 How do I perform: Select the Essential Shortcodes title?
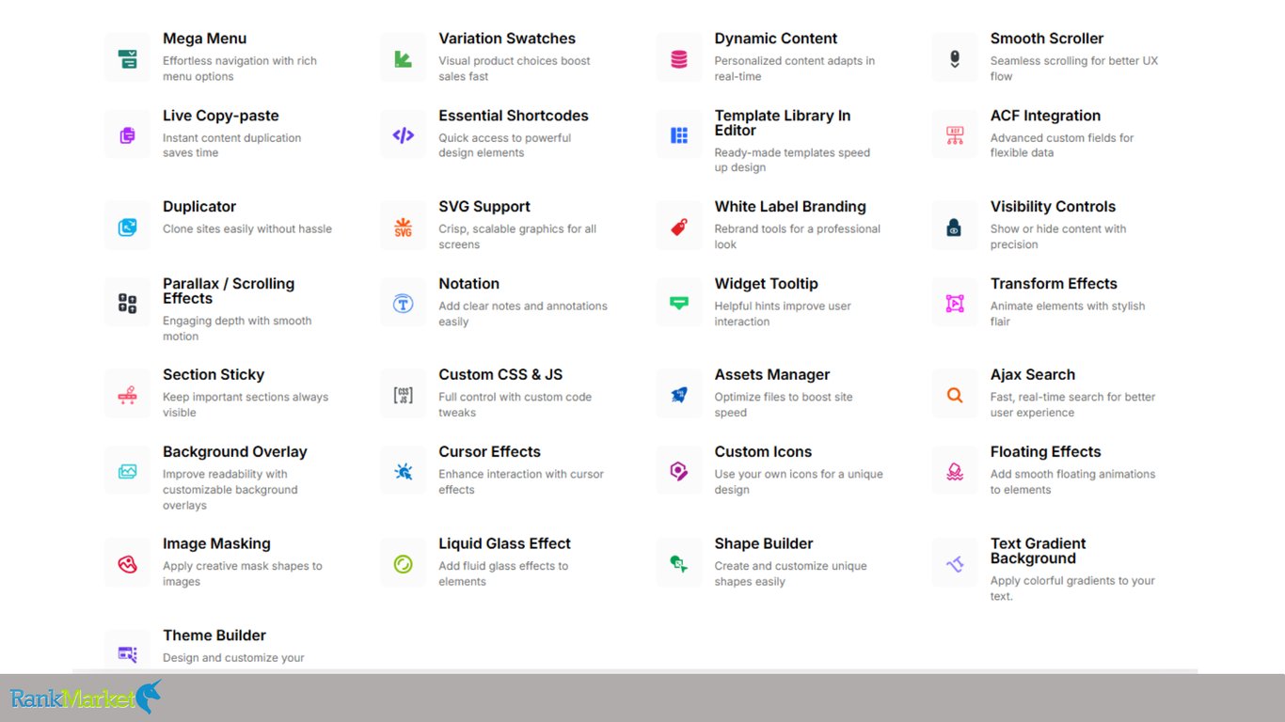point(514,116)
